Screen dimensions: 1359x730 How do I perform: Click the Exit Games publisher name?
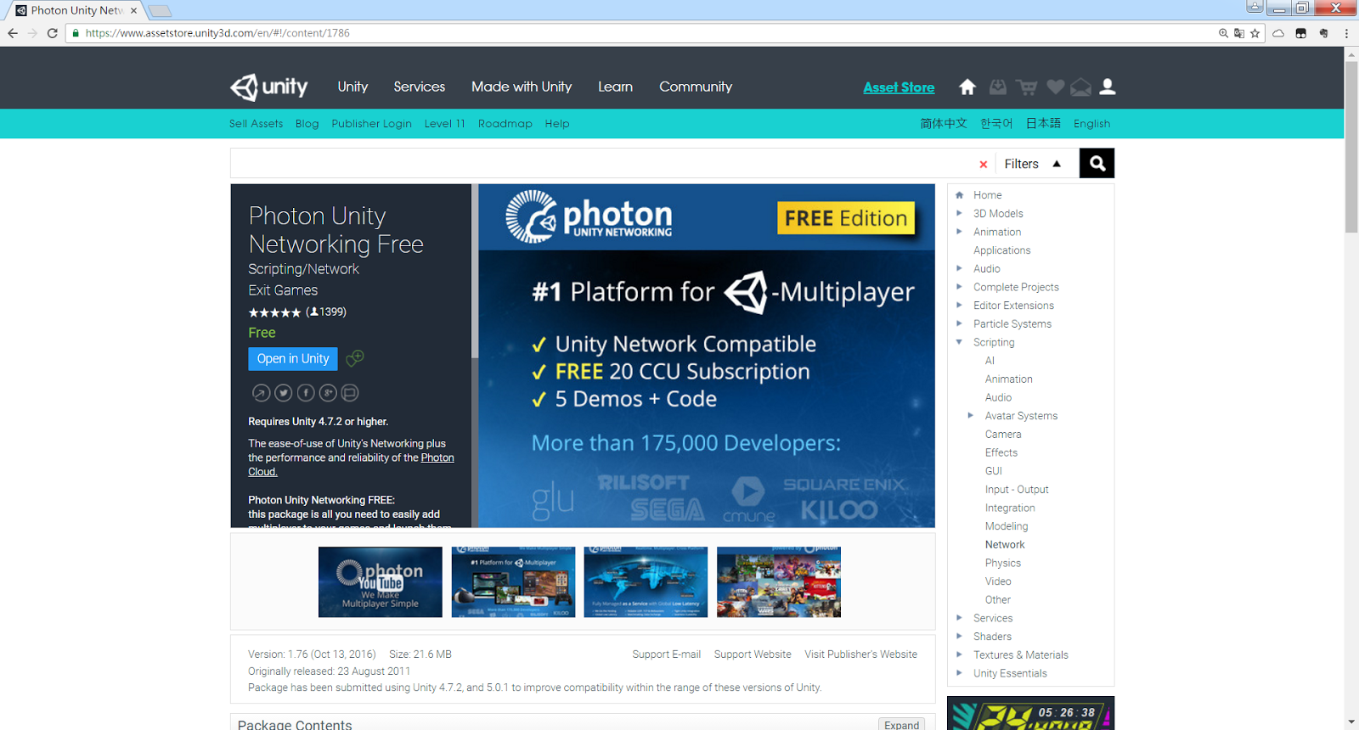[283, 290]
